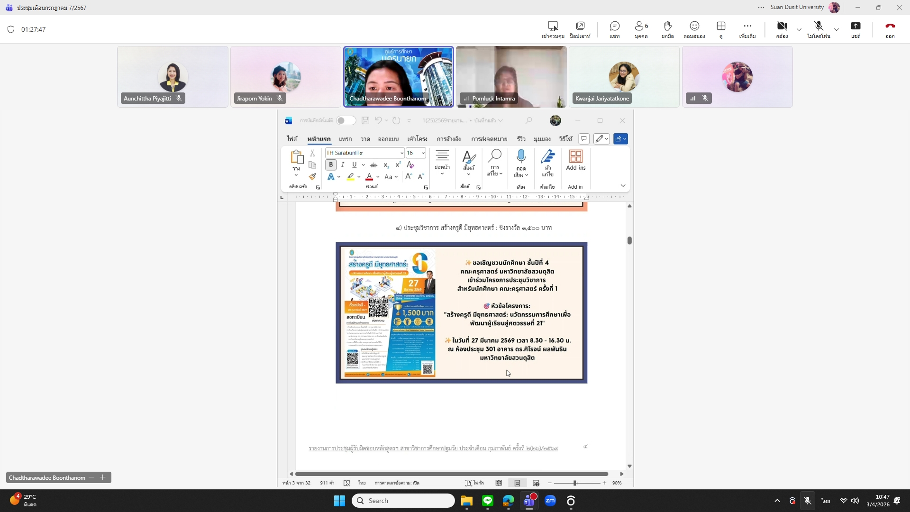Toggle the Word AutoSave switch
The image size is (910, 512).
(346, 120)
